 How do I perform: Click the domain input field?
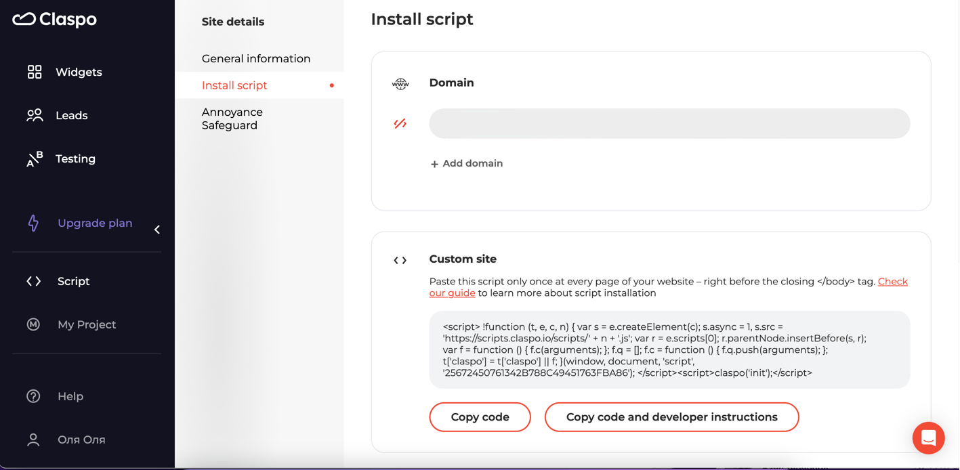coord(669,123)
